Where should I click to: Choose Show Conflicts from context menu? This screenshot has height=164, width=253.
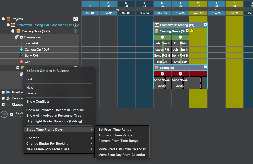38,101
